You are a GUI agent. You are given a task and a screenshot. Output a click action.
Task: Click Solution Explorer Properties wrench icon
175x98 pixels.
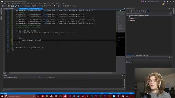146,11
